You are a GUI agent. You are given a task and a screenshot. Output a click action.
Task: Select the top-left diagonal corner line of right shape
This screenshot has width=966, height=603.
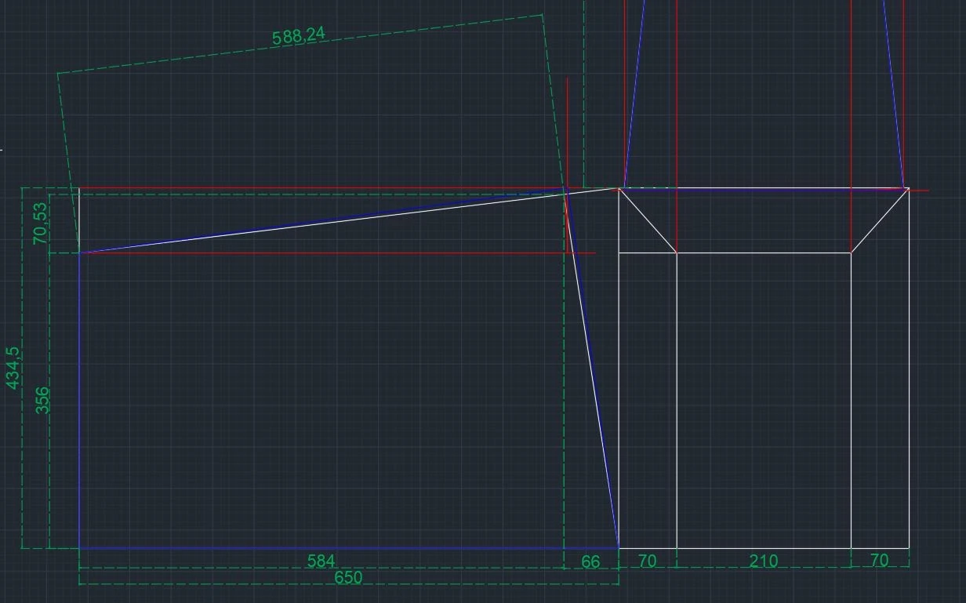(x=648, y=220)
